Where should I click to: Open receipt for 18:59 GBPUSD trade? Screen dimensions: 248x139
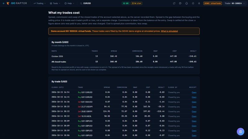click(194, 131)
